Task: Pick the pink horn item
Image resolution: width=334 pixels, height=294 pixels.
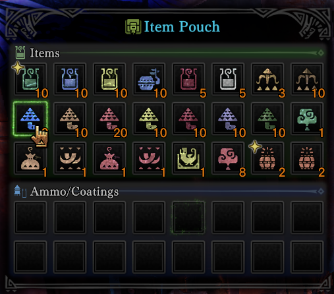Action: point(149,158)
